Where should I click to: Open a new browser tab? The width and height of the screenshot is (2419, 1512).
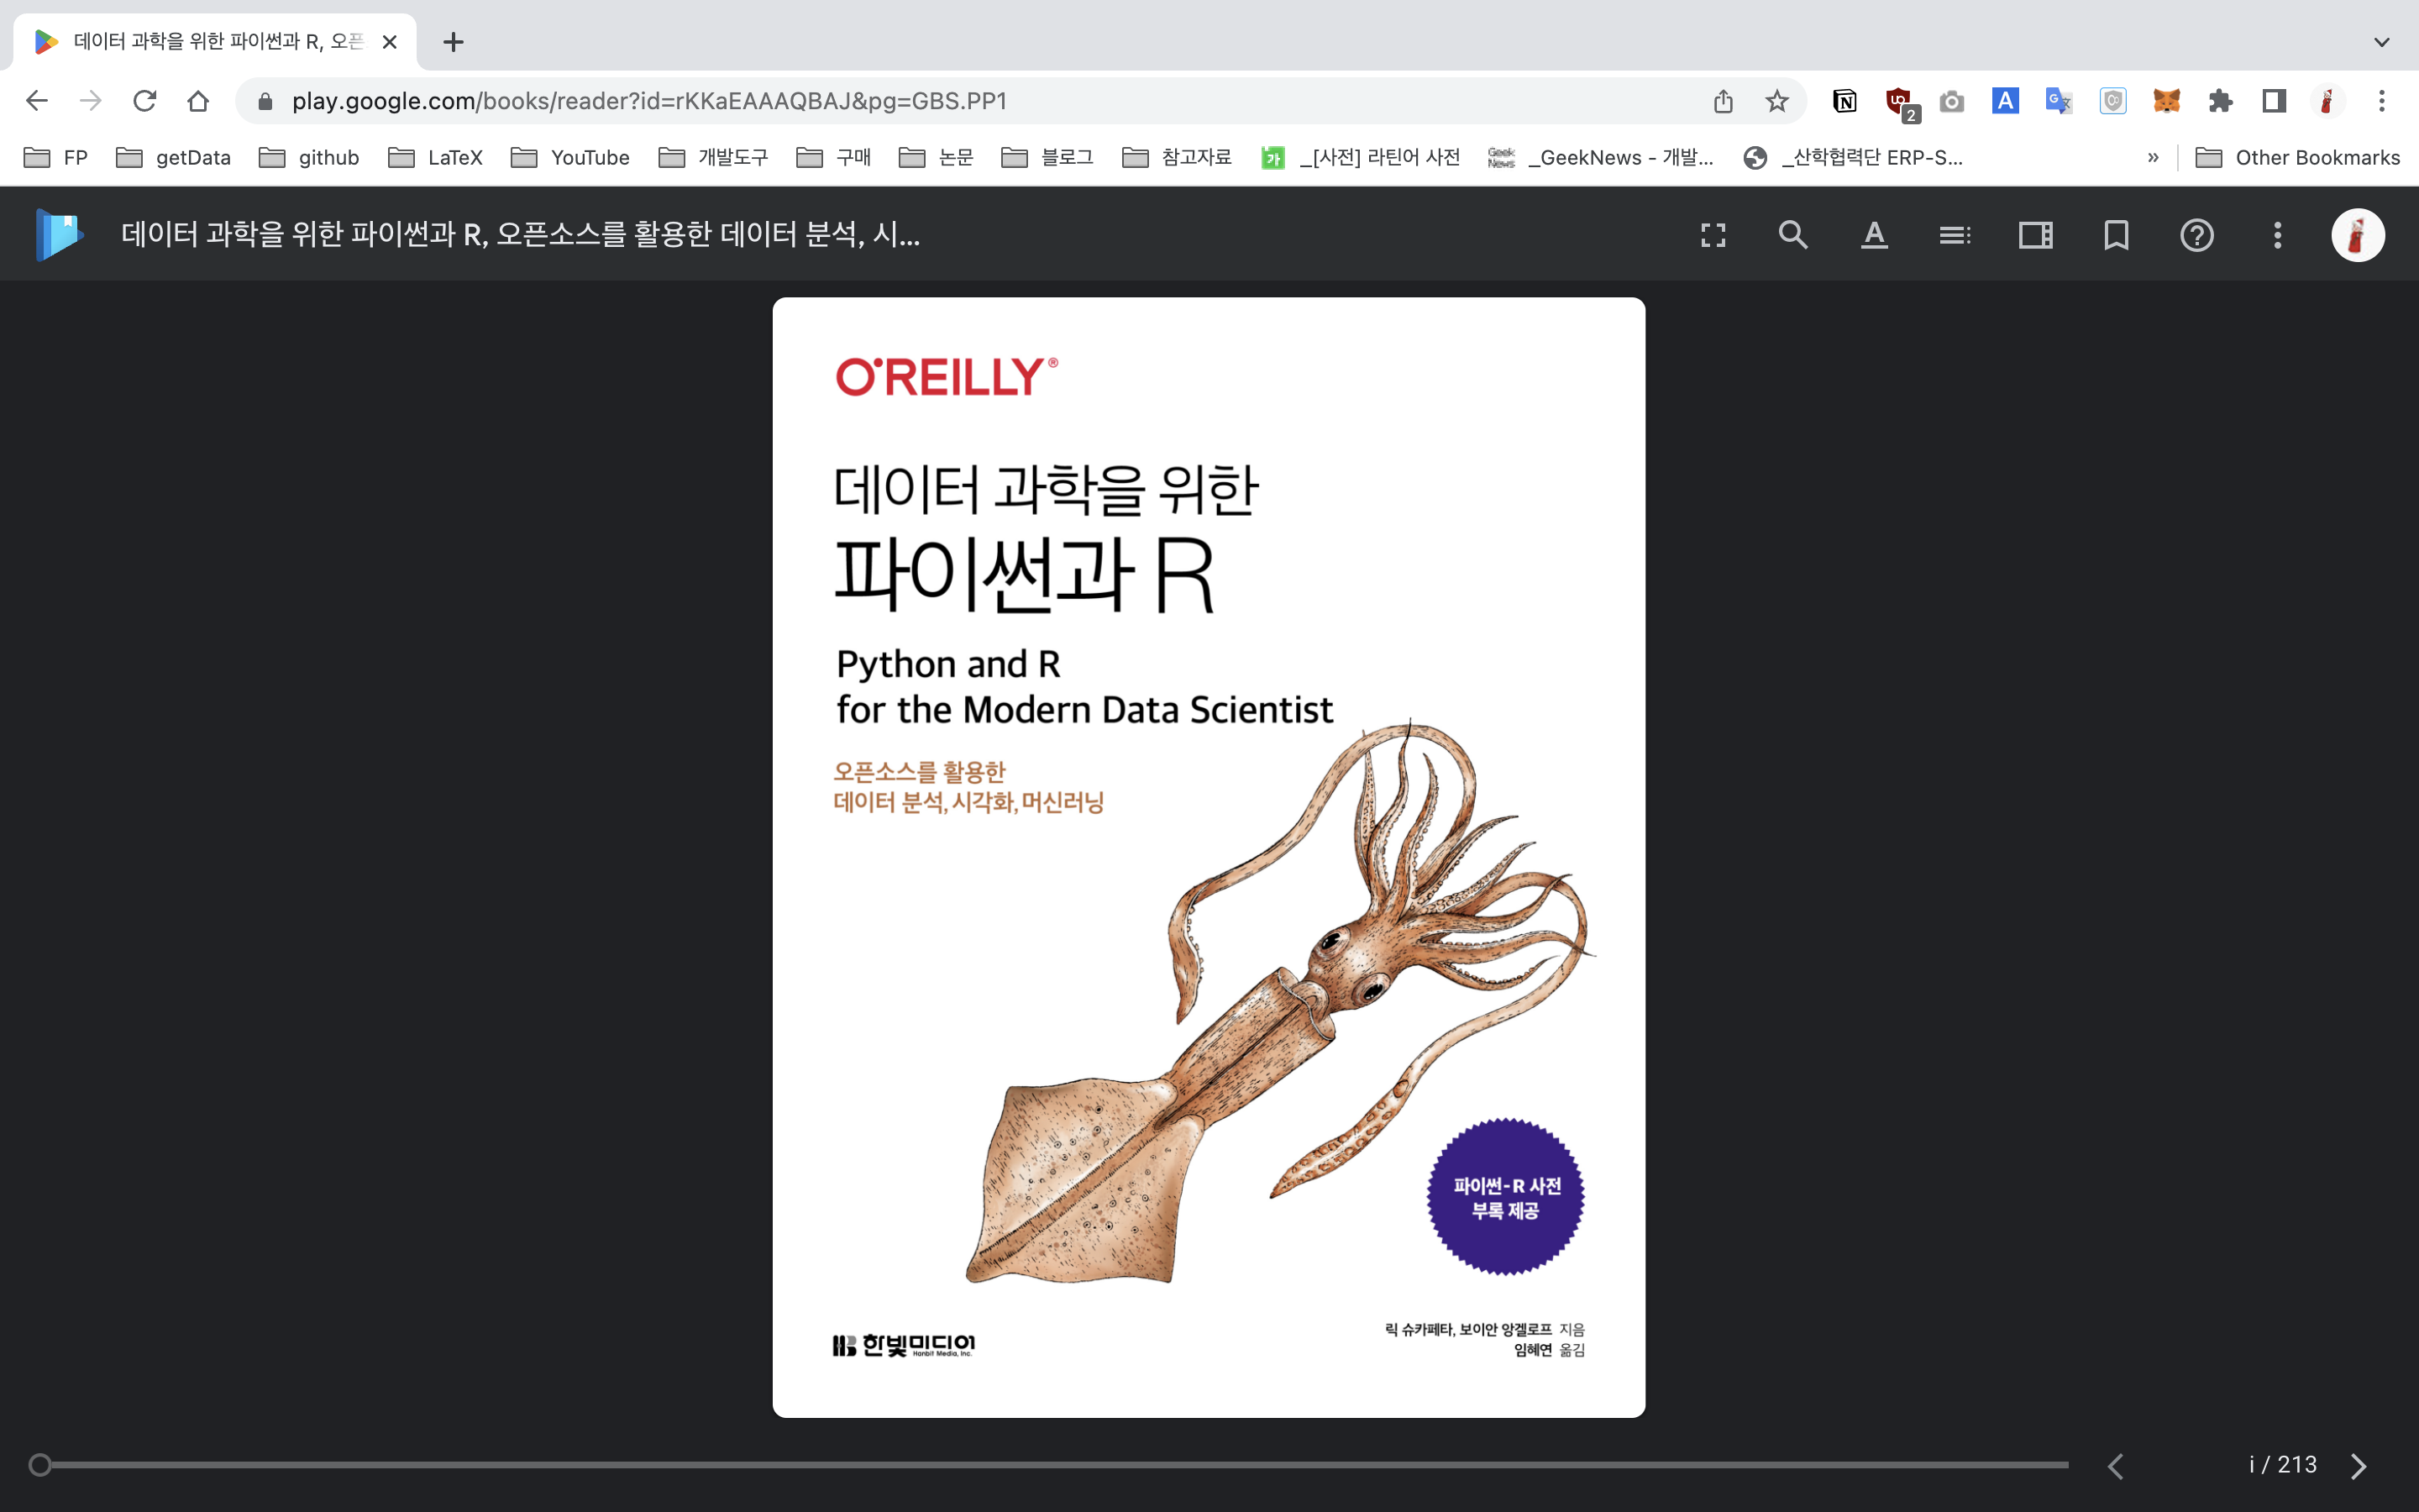tap(453, 42)
